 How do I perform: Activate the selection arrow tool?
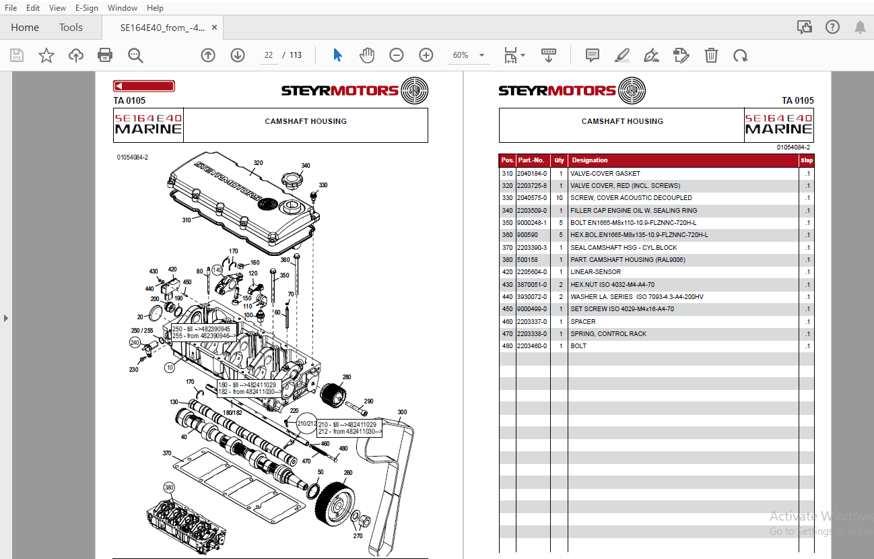(337, 55)
